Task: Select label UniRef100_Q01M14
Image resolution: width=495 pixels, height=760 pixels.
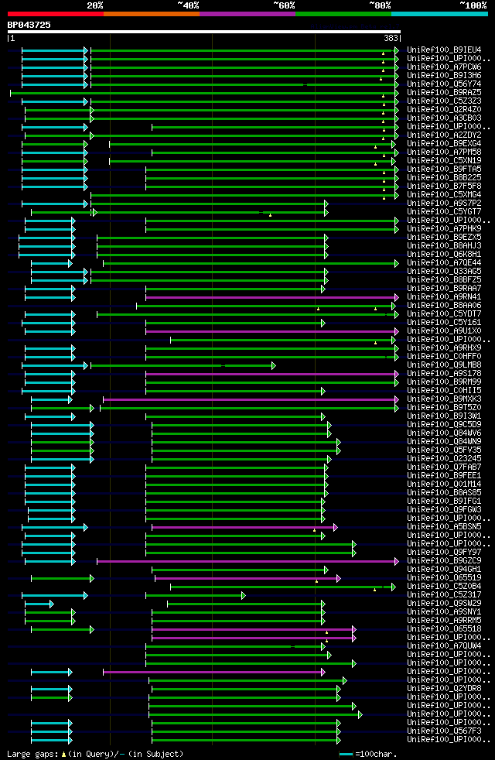Action: pyautogui.click(x=444, y=484)
